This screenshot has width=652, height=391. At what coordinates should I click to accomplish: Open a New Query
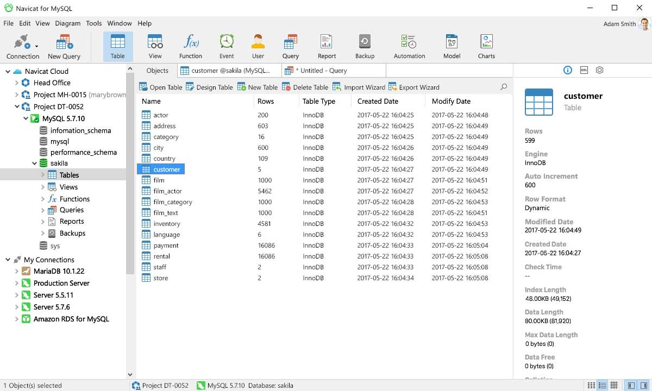(x=64, y=45)
